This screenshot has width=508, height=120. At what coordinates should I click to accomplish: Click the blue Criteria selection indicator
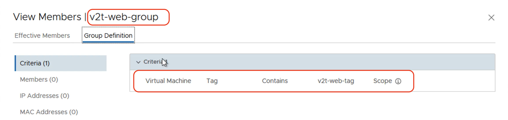[x=15, y=63]
